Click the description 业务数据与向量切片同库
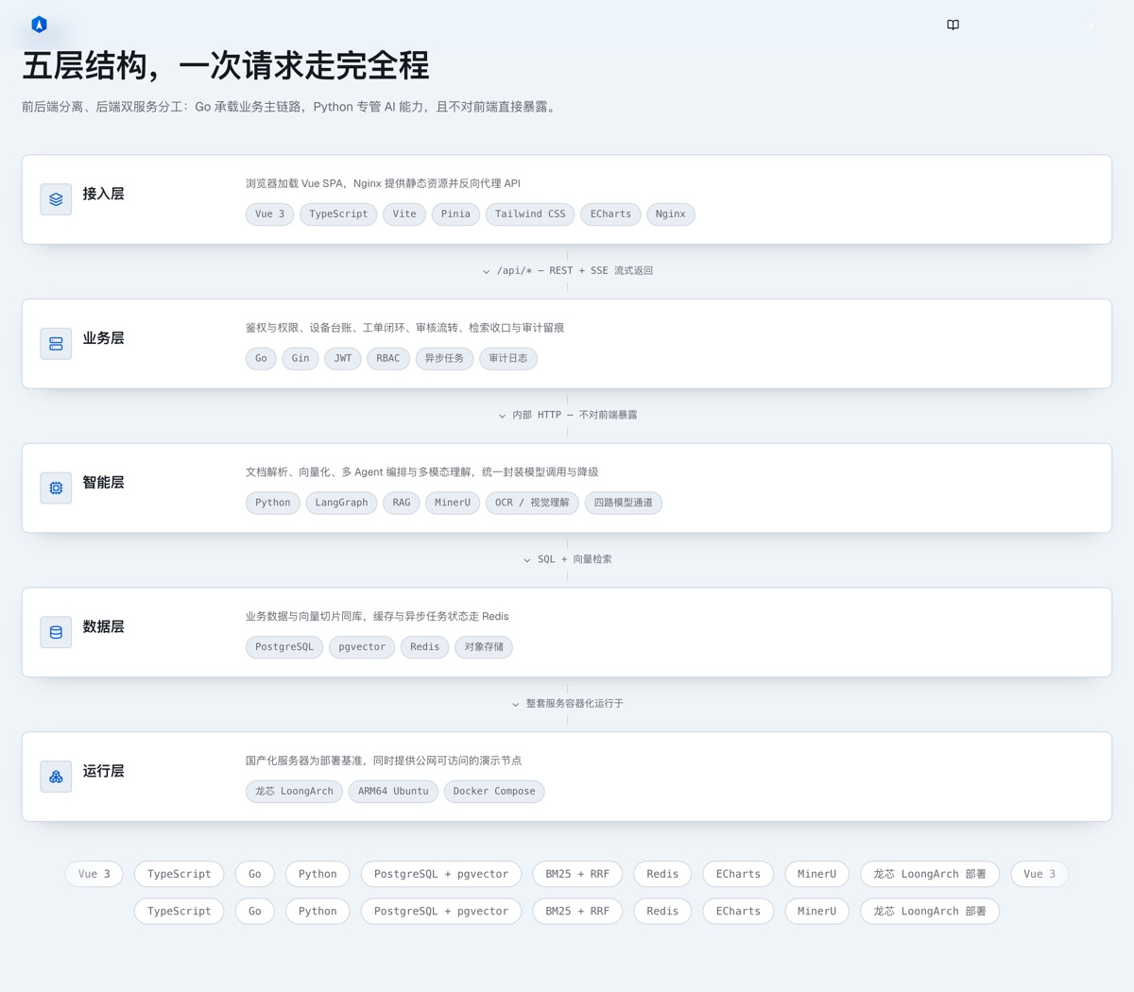This screenshot has height=992, width=1134. pos(377,616)
